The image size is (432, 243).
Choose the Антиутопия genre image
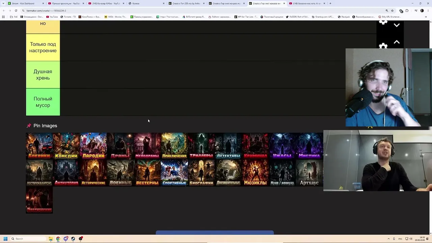tap(66, 173)
